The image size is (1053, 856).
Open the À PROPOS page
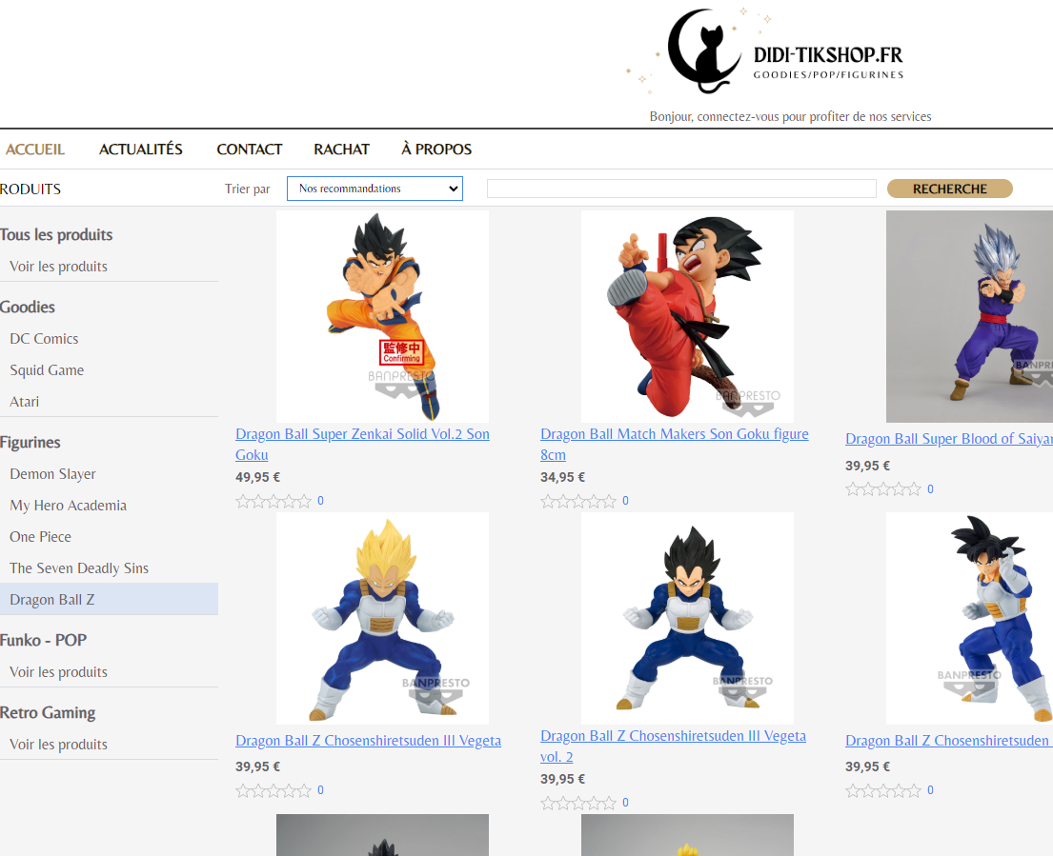(x=436, y=149)
